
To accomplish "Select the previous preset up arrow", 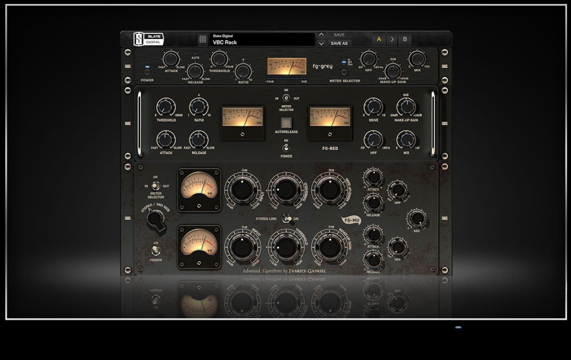I will click(321, 35).
